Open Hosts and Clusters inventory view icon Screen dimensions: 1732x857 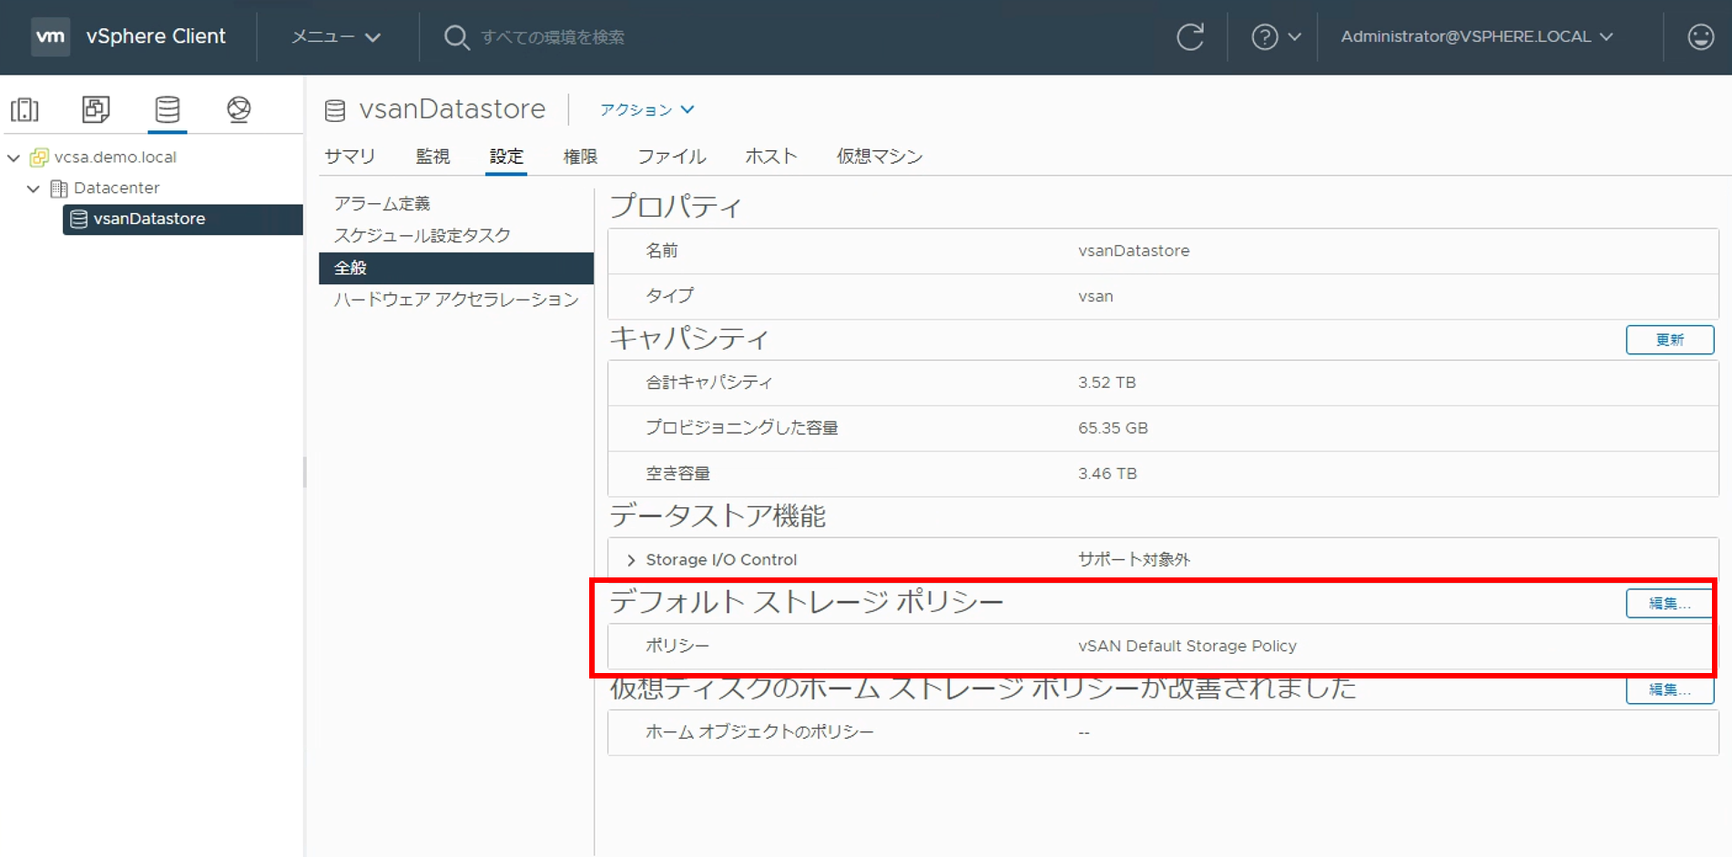pos(25,109)
